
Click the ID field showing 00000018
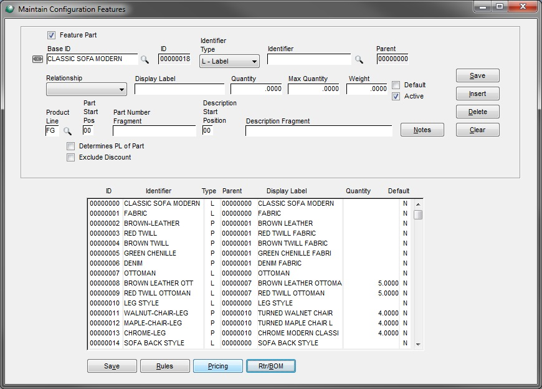(174, 59)
